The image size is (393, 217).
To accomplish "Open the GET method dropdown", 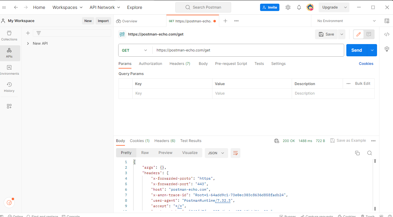I will click(135, 50).
